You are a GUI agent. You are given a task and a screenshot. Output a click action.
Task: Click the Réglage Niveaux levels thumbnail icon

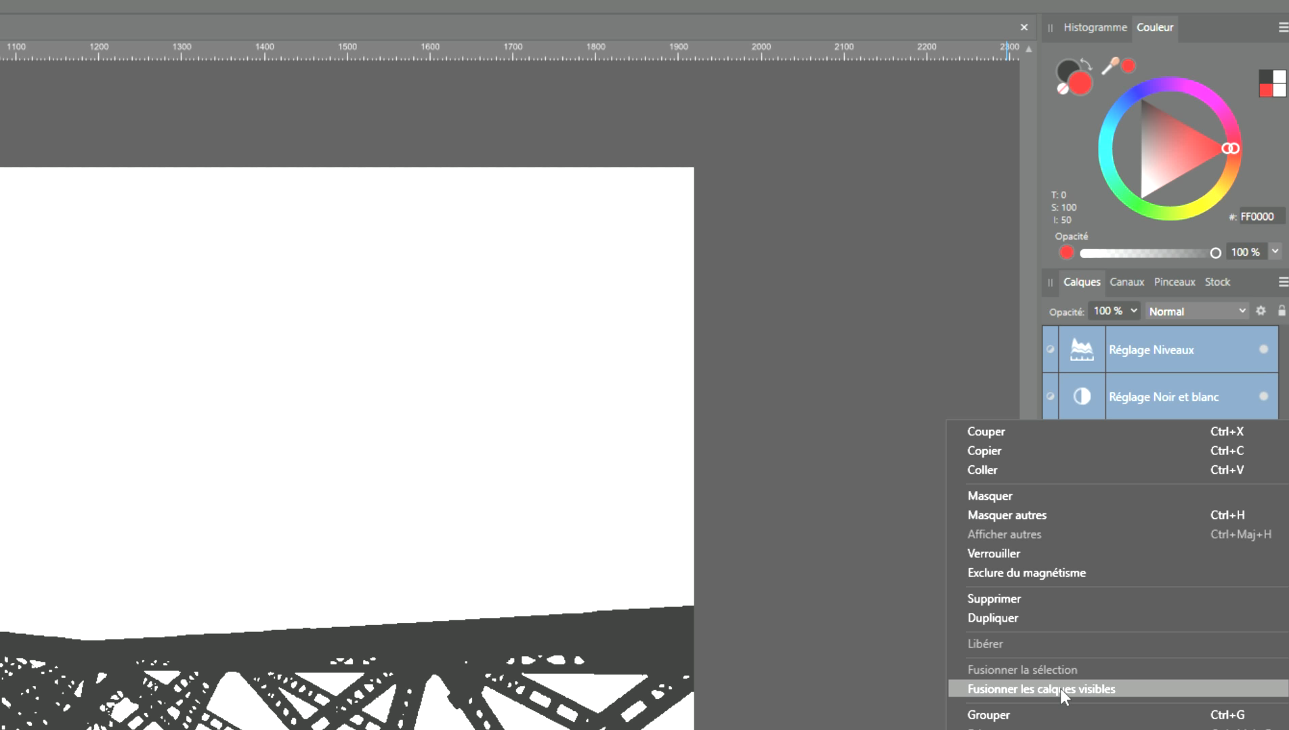point(1082,349)
